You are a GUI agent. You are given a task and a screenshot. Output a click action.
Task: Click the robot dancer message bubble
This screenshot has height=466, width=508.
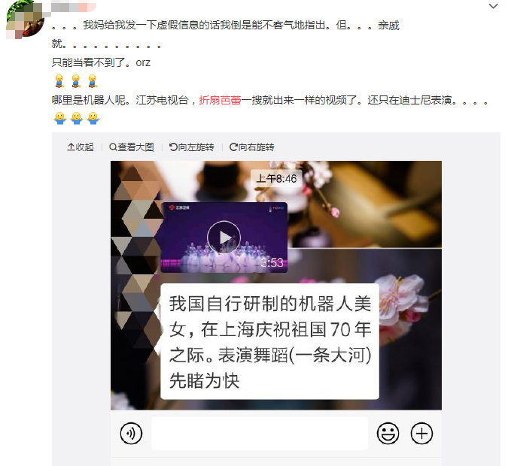tap(269, 341)
